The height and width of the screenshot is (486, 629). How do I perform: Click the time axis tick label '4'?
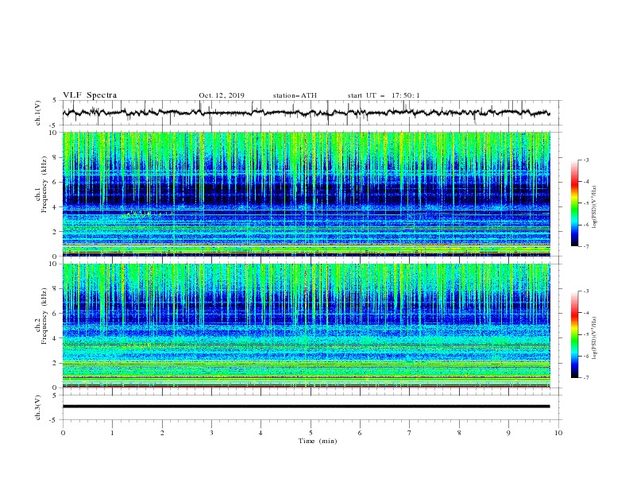point(260,433)
